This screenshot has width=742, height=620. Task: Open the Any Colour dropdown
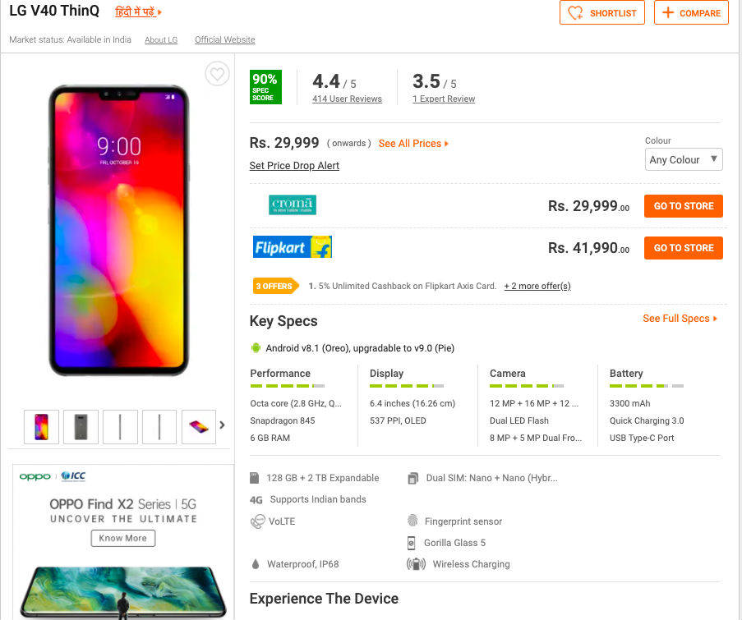[684, 159]
